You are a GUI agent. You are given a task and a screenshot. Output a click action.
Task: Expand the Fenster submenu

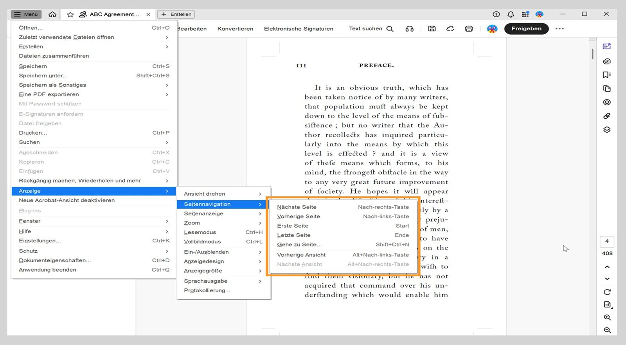click(94, 221)
